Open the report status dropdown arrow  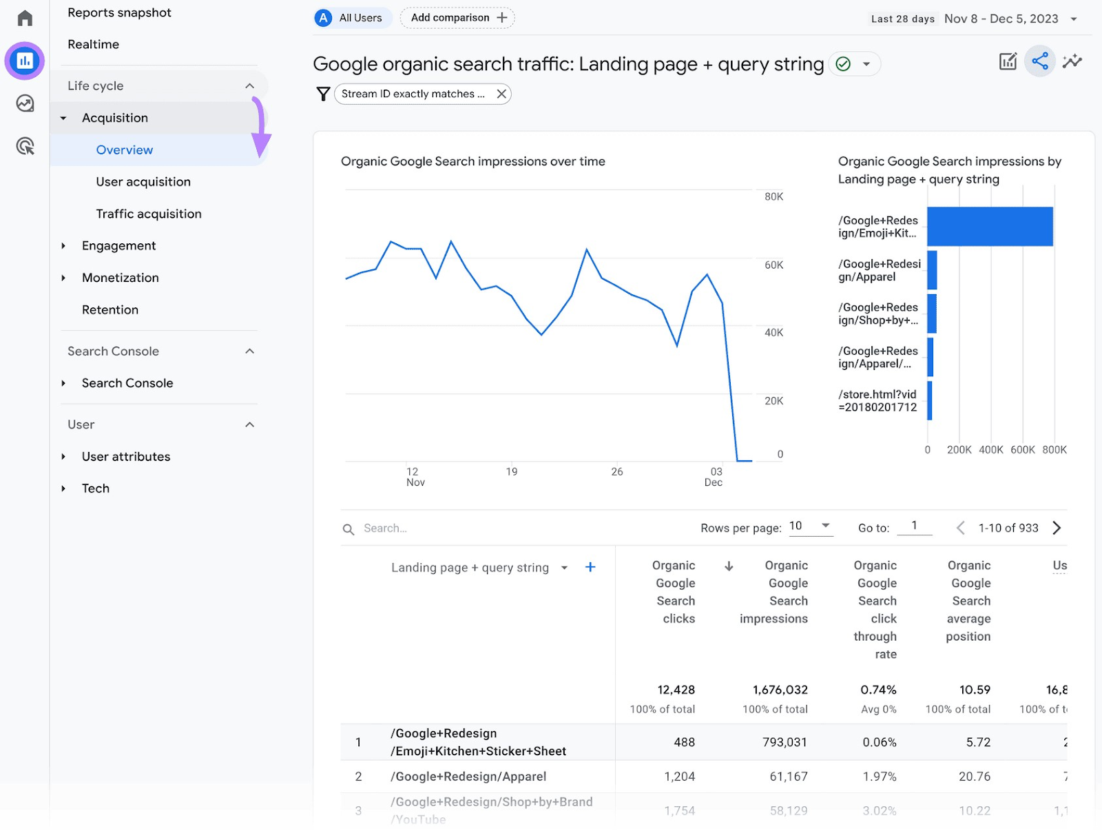[x=866, y=64]
